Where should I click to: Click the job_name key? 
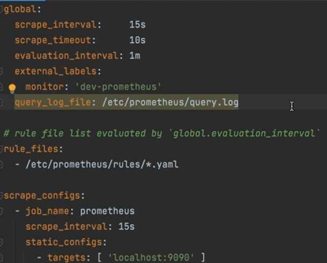(x=47, y=212)
